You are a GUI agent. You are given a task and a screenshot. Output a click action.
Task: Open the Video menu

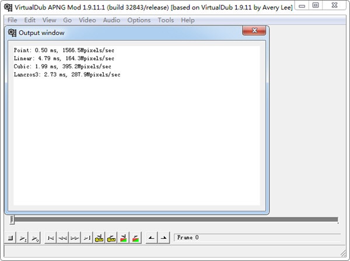(87, 20)
